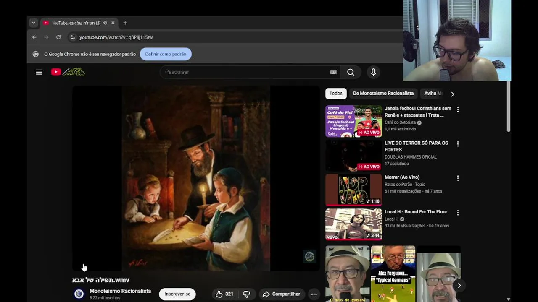Viewport: 538px width, 302px height.
Task: Open the Janela fechou Corinthians video thumbnail
Action: coord(353,121)
